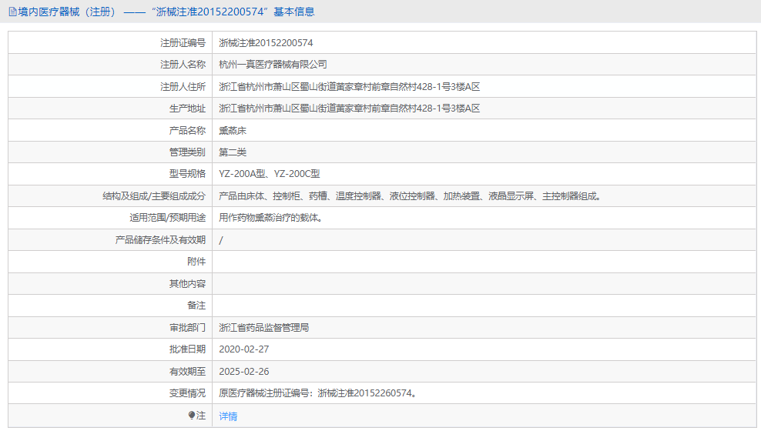
Task: Select expiry date 2025-02-26
Action: click(243, 372)
